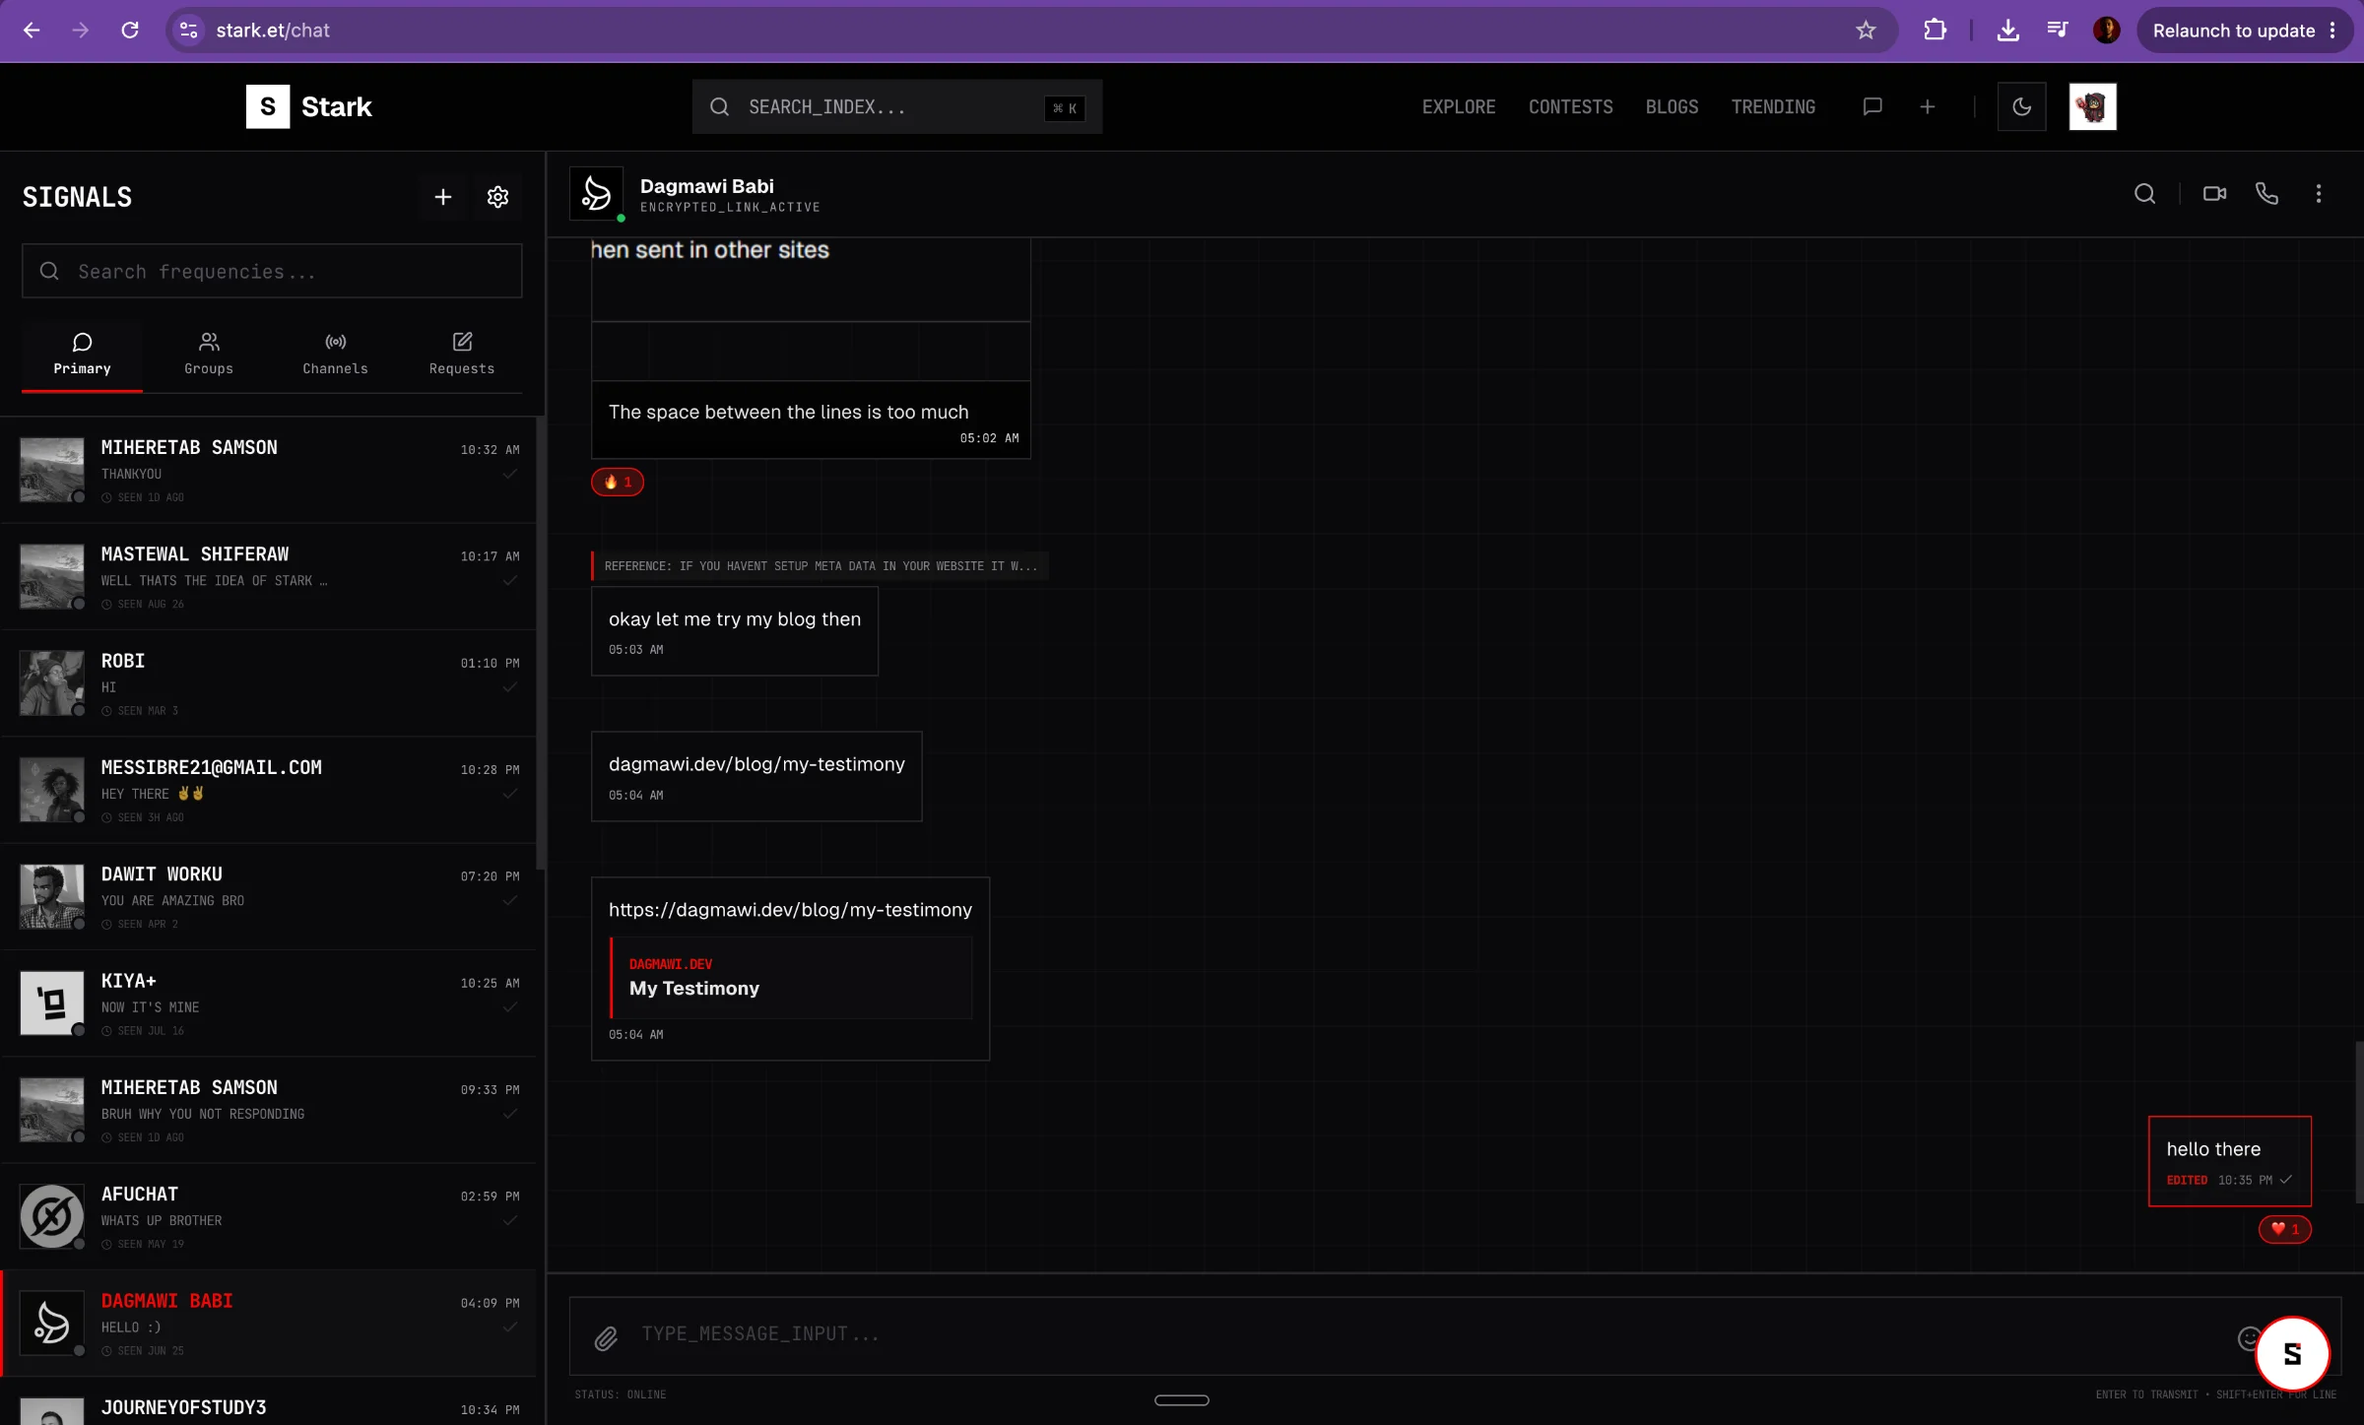The height and width of the screenshot is (1425, 2364).
Task: Switch to the Primary tab
Action: point(82,355)
